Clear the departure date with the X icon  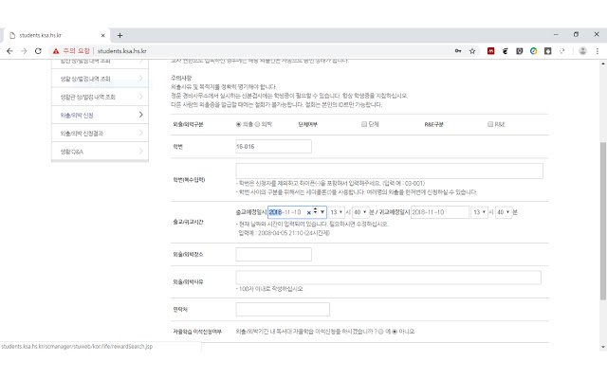tap(308, 212)
